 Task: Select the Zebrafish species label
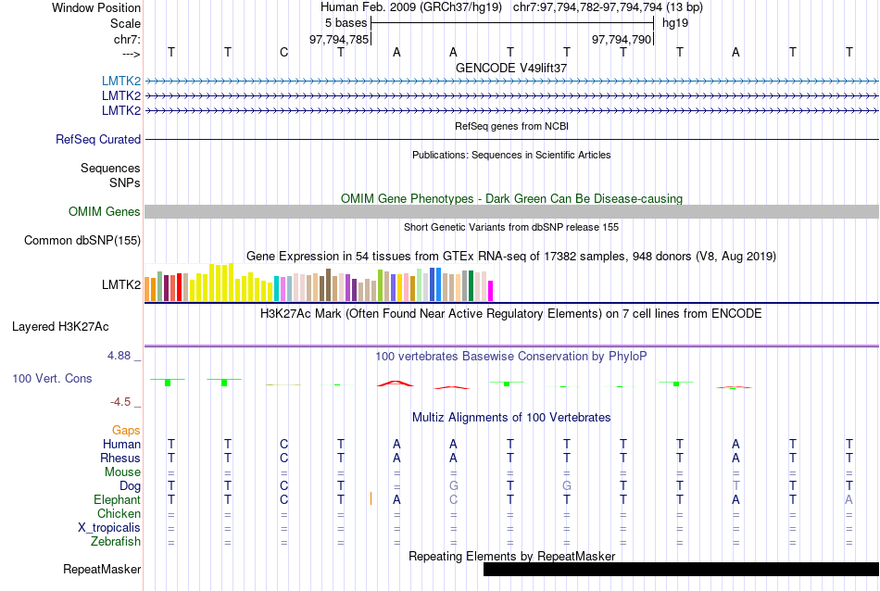116,541
